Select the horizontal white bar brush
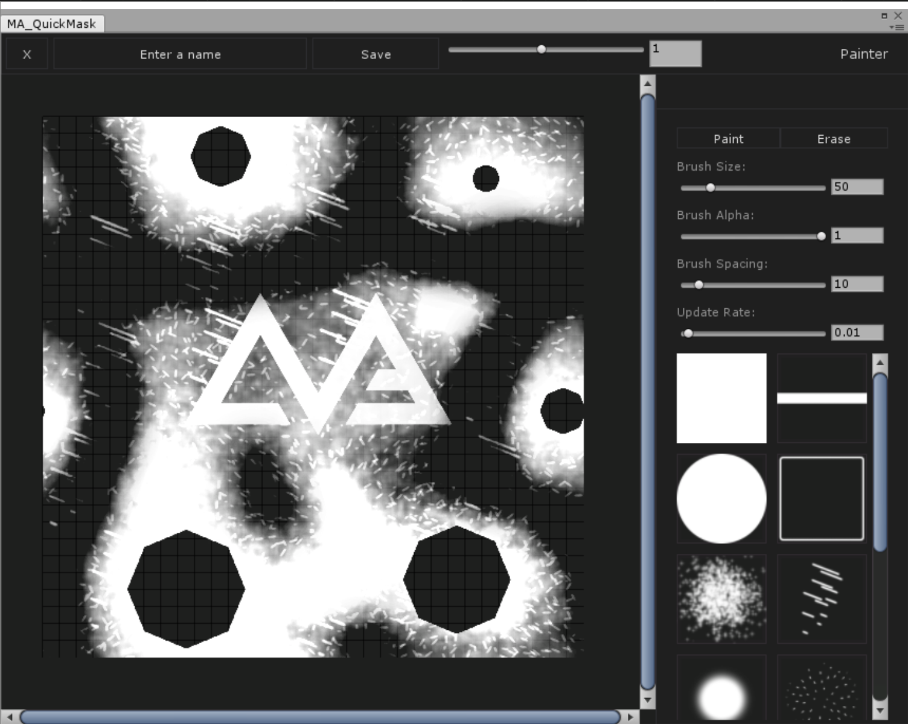The width and height of the screenshot is (908, 724). point(822,398)
